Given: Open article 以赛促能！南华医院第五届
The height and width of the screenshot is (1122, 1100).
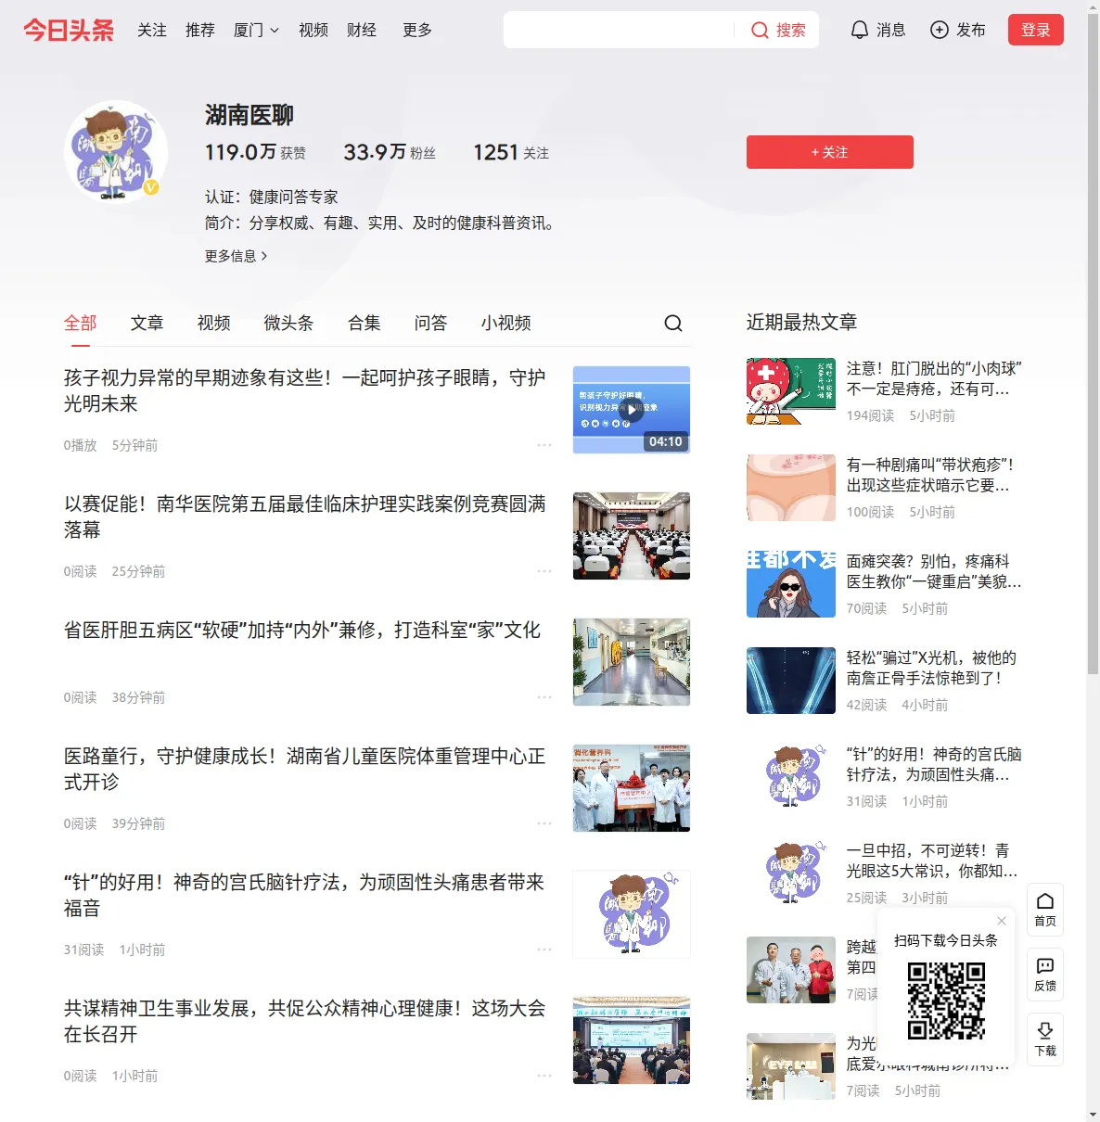Looking at the screenshot, I should coord(304,516).
